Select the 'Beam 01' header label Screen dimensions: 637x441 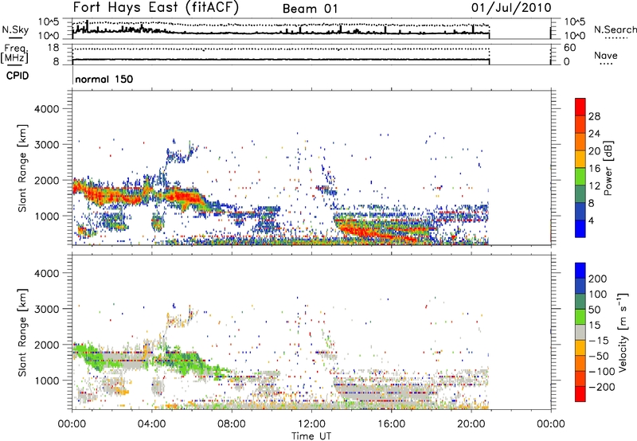pos(310,9)
